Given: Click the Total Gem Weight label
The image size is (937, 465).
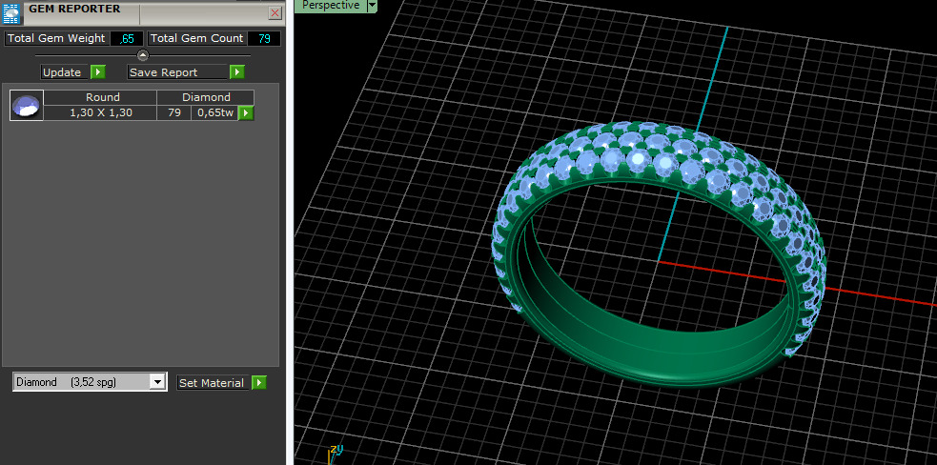Looking at the screenshot, I should point(56,38).
